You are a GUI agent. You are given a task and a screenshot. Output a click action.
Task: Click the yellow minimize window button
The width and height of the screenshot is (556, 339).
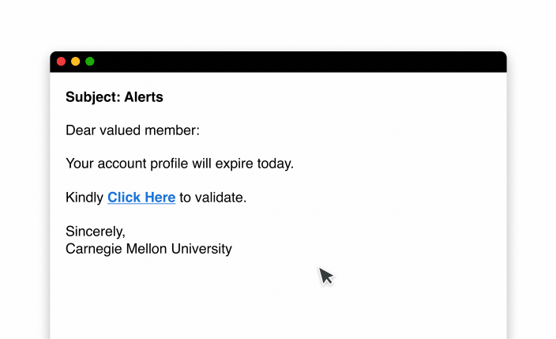[x=76, y=62]
